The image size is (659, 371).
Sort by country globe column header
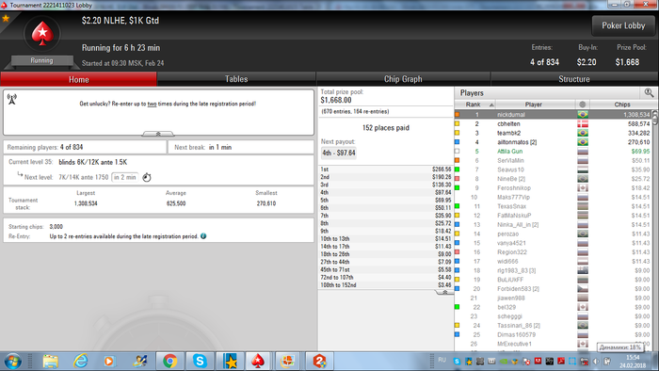(582, 105)
